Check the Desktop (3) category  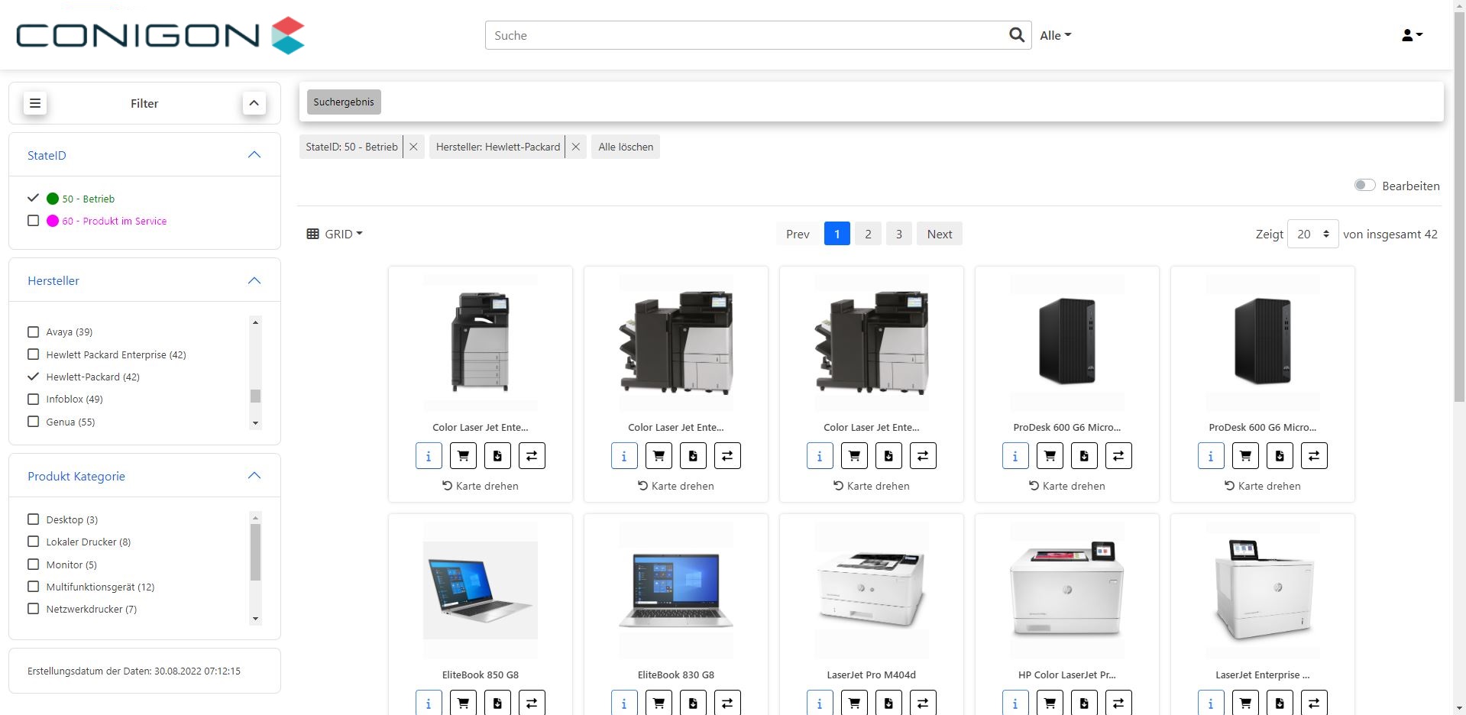(x=33, y=519)
